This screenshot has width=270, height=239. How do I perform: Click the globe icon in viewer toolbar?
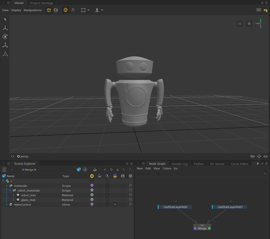(x=56, y=10)
